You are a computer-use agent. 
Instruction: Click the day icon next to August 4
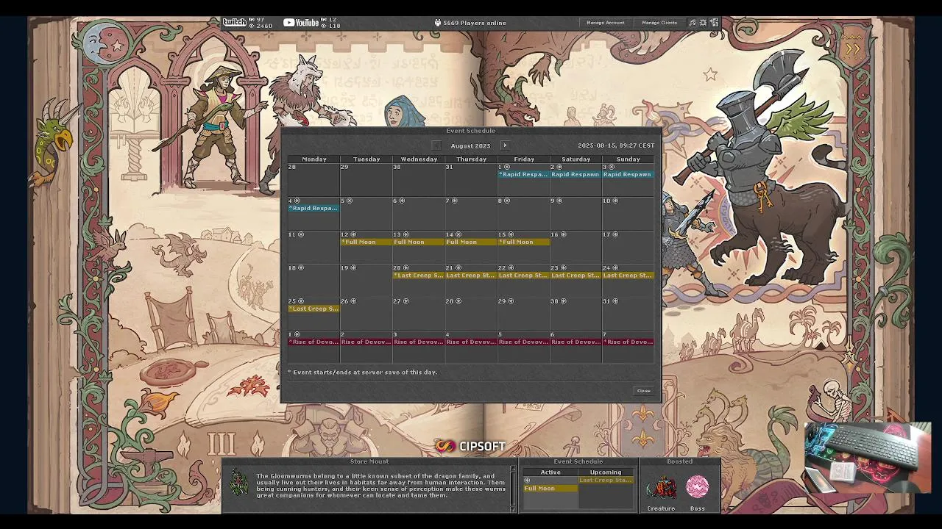297,201
